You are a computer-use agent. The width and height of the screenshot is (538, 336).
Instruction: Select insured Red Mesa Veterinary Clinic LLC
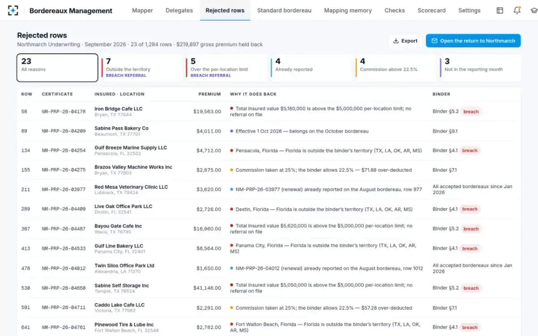point(131,187)
